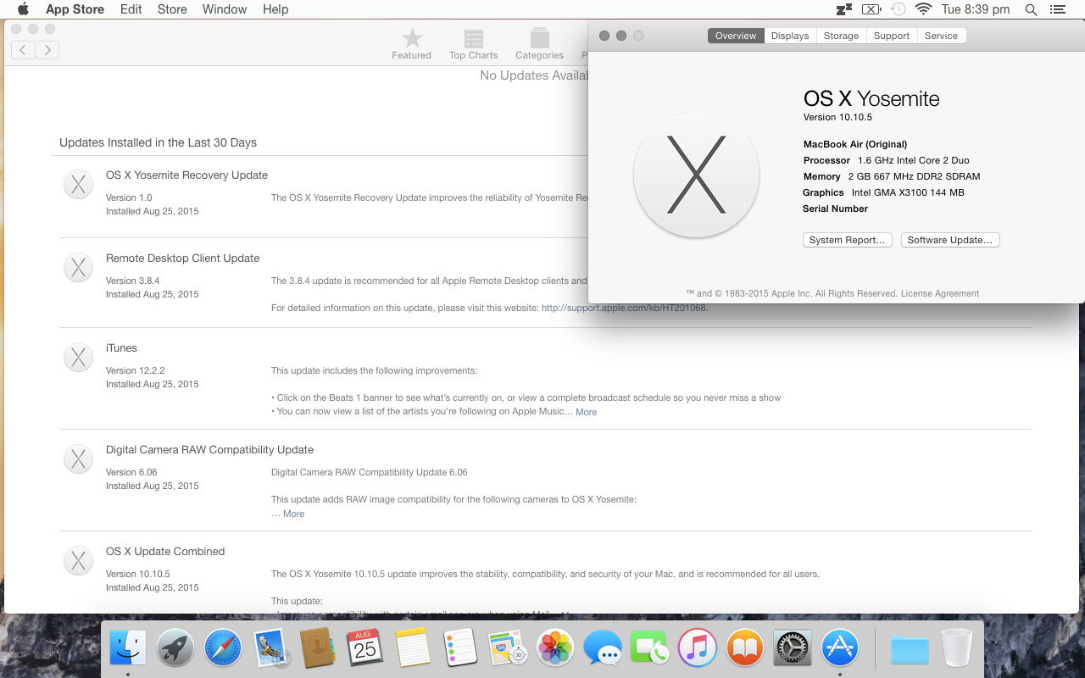Open Contacts from the Dock
The width and height of the screenshot is (1085, 678).
(x=318, y=649)
